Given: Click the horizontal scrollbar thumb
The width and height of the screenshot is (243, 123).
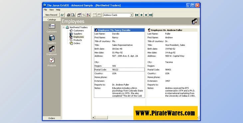Looking at the screenshot, I should pyautogui.click(x=101, y=118).
